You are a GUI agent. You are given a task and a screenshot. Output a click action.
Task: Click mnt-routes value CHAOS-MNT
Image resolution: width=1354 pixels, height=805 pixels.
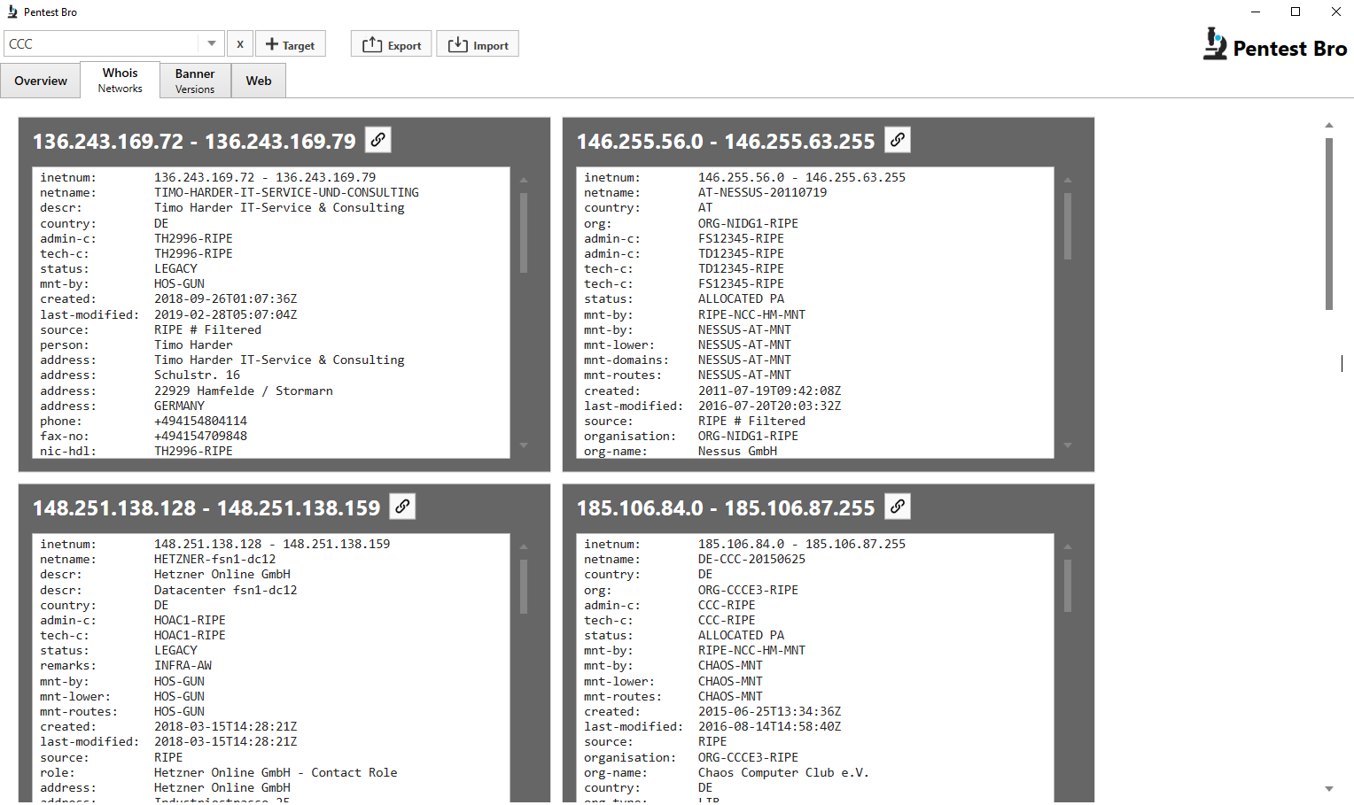coord(730,696)
